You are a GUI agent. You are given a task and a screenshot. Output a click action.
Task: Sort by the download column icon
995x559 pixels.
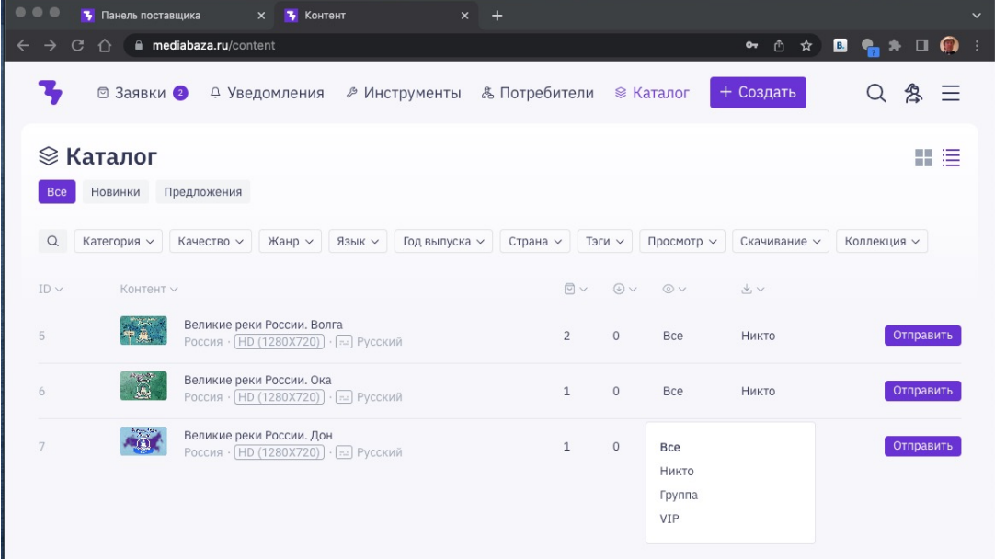tap(752, 289)
